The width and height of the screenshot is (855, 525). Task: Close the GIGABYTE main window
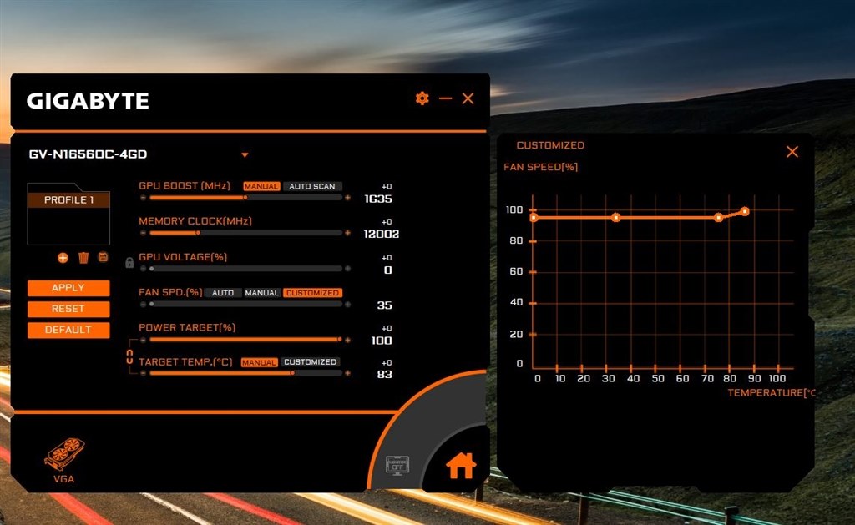pyautogui.click(x=468, y=98)
